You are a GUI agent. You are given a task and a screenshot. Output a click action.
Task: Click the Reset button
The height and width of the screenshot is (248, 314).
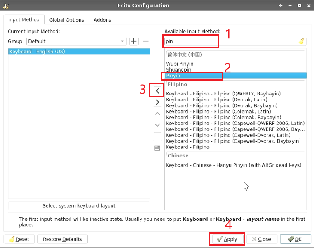(19, 239)
